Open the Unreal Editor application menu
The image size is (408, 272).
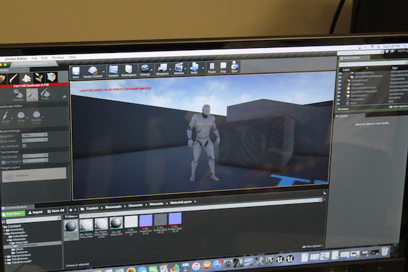point(16,59)
